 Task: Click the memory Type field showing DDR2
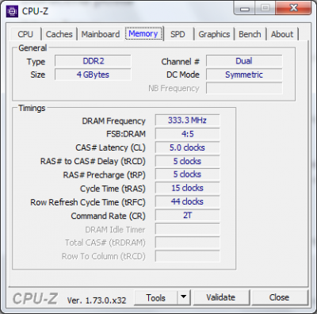coord(93,61)
